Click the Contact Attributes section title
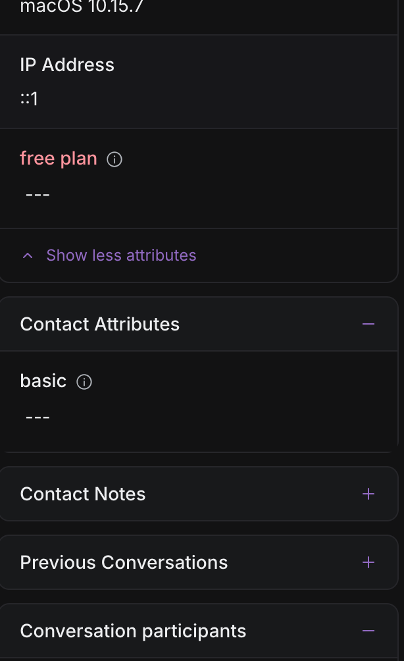Image resolution: width=404 pixels, height=661 pixels. tap(100, 324)
